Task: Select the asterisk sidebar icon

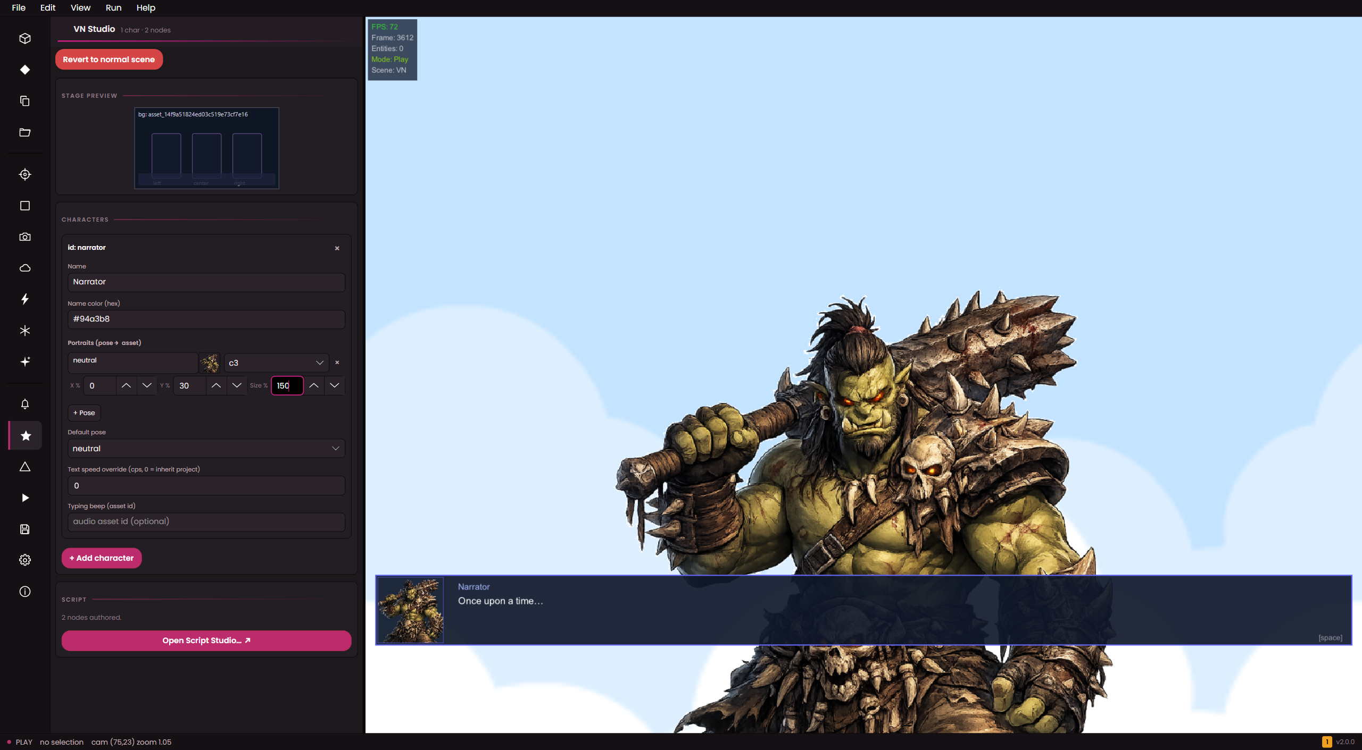Action: pos(25,331)
